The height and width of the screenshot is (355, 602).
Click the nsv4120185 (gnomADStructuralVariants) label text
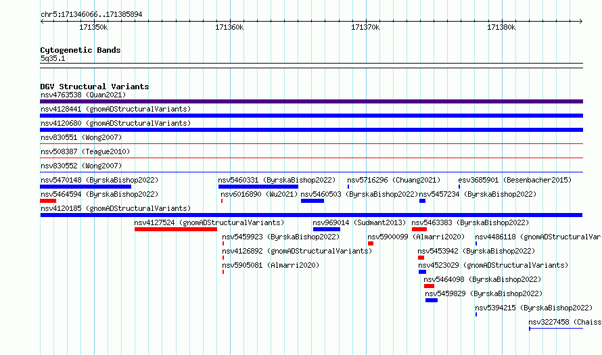click(x=116, y=208)
